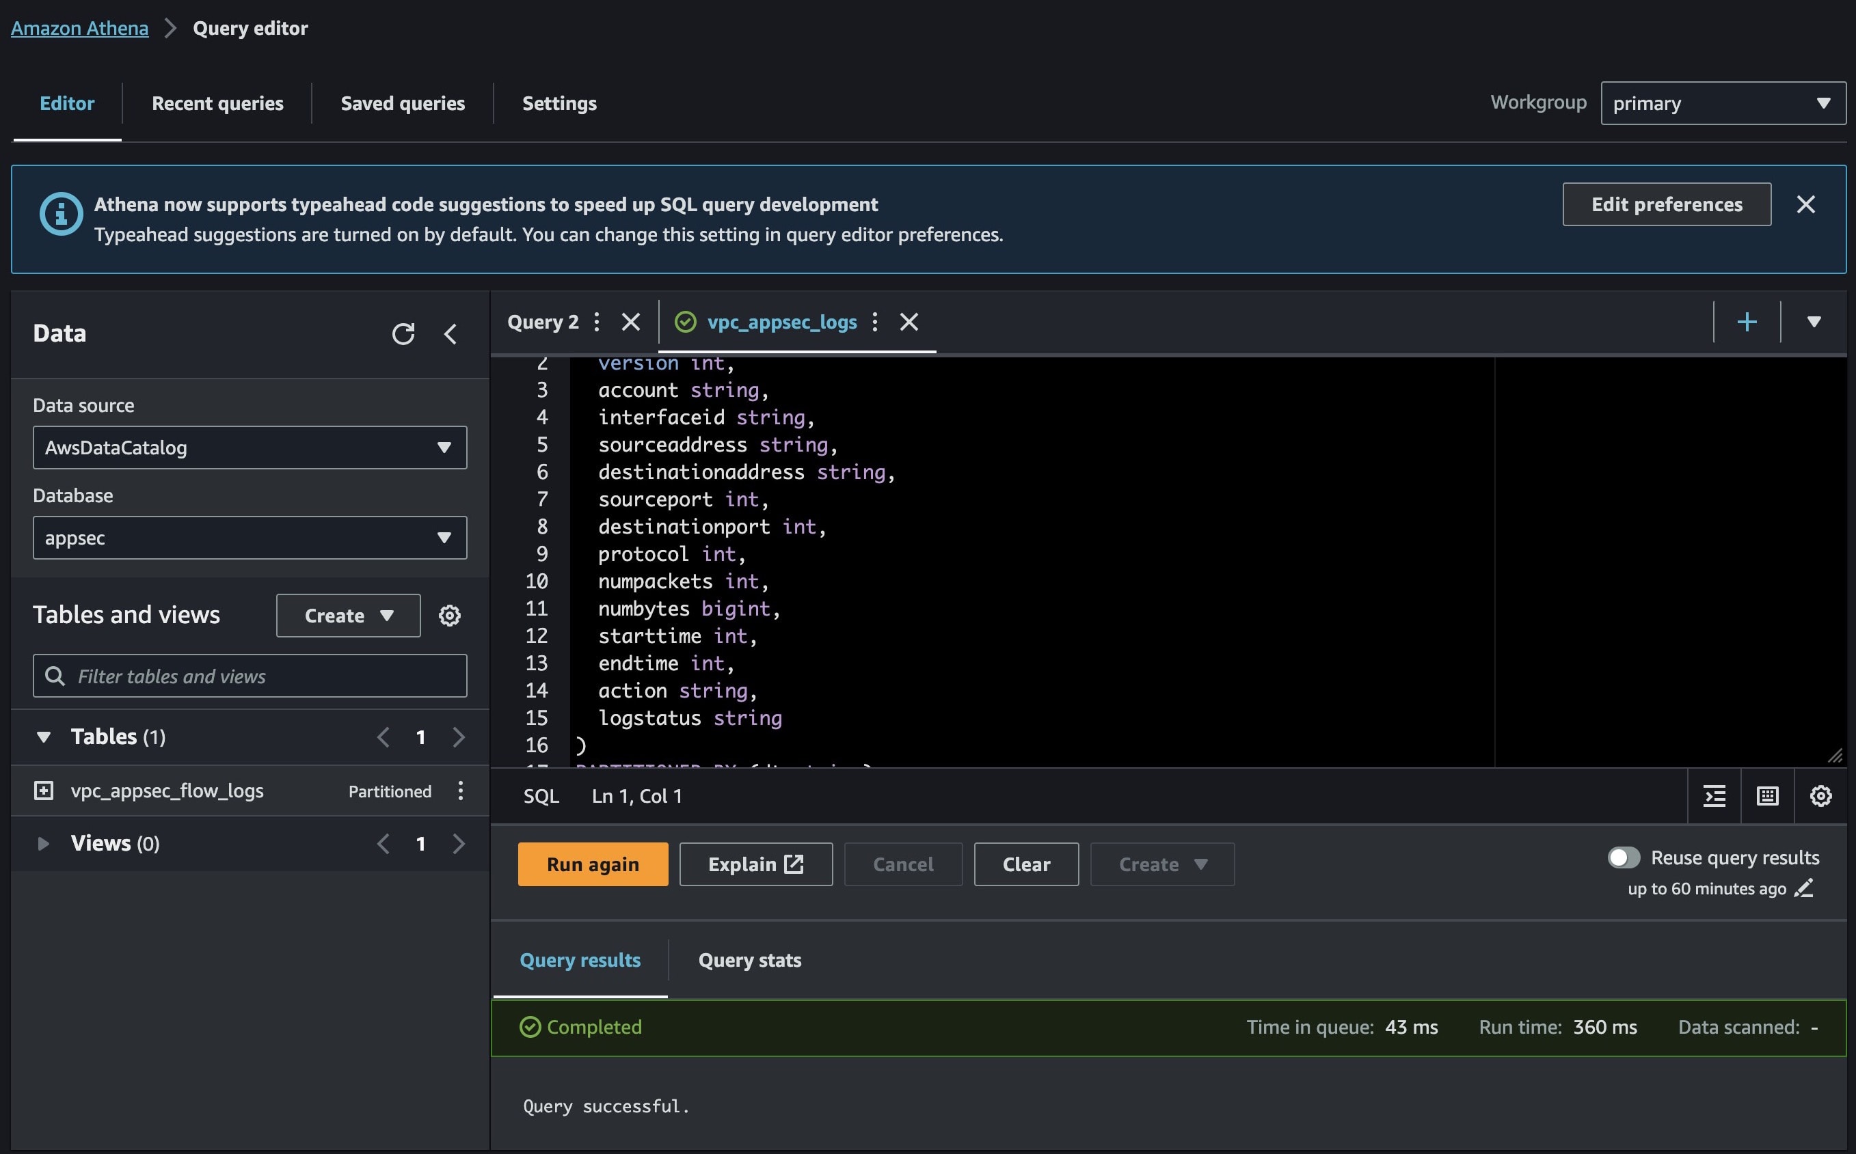Go to next page of Tables
The height and width of the screenshot is (1154, 1856).
458,737
